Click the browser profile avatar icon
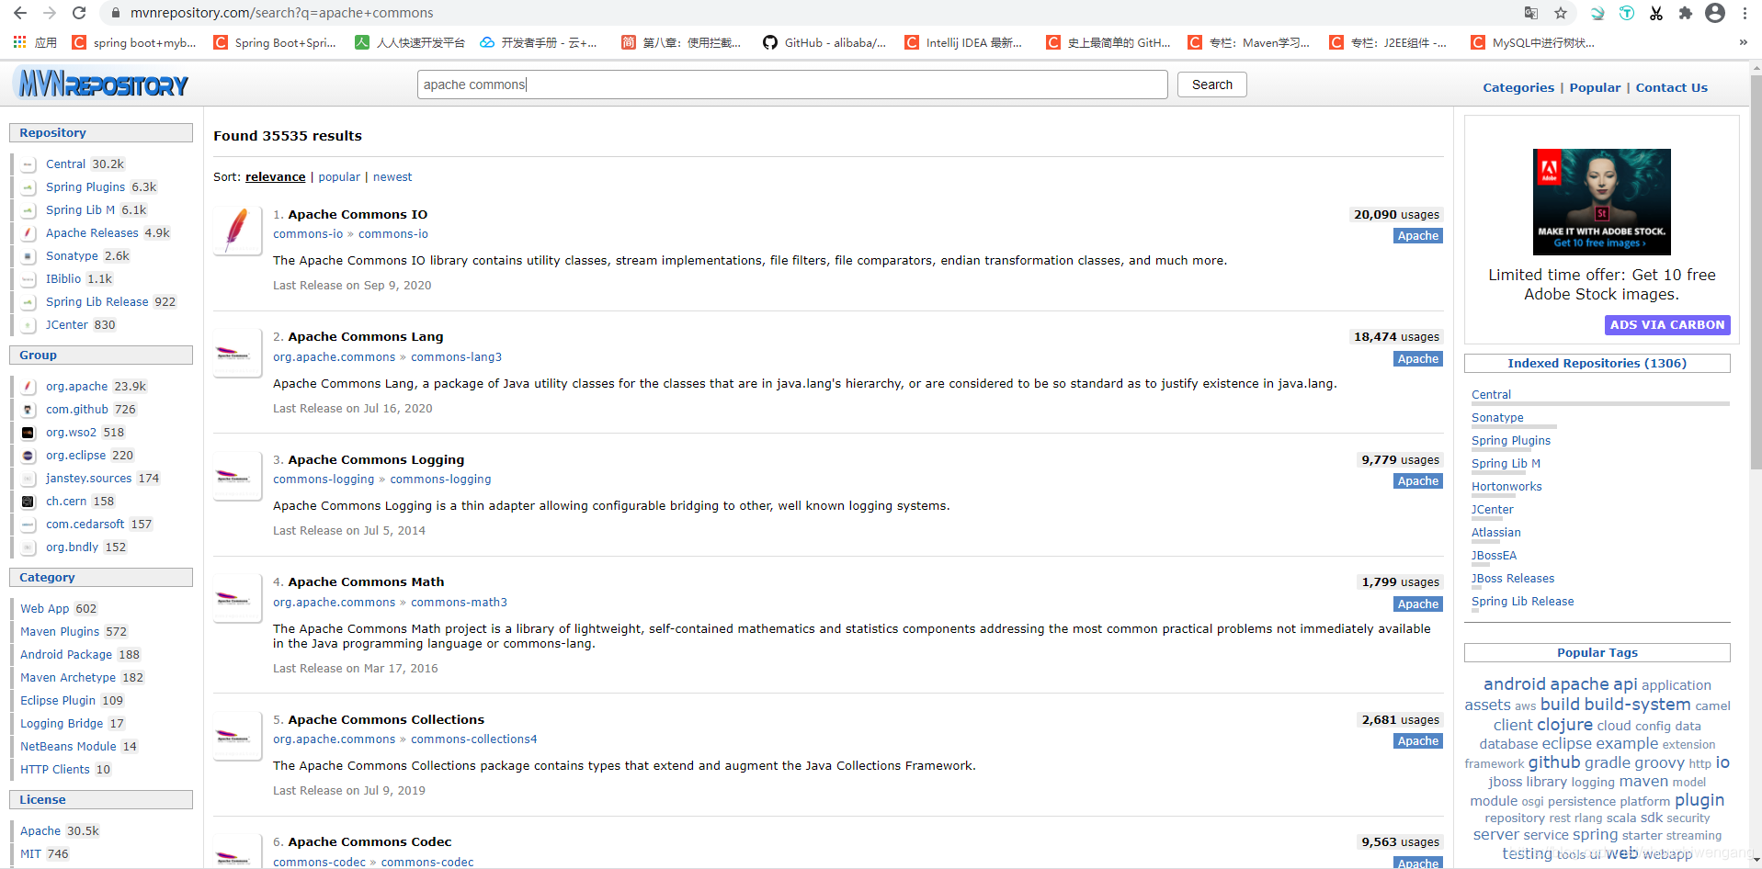The height and width of the screenshot is (869, 1762). (x=1715, y=13)
